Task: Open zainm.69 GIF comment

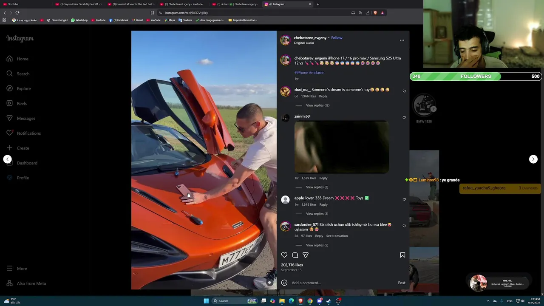Action: click(x=342, y=147)
